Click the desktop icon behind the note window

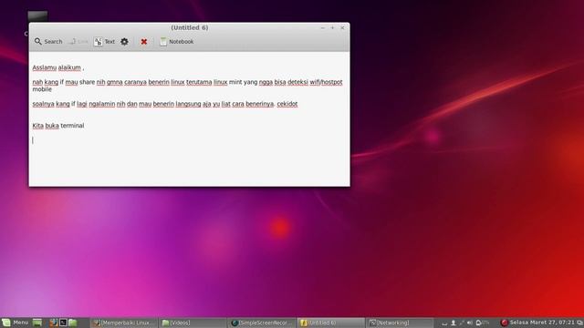[x=37, y=16]
